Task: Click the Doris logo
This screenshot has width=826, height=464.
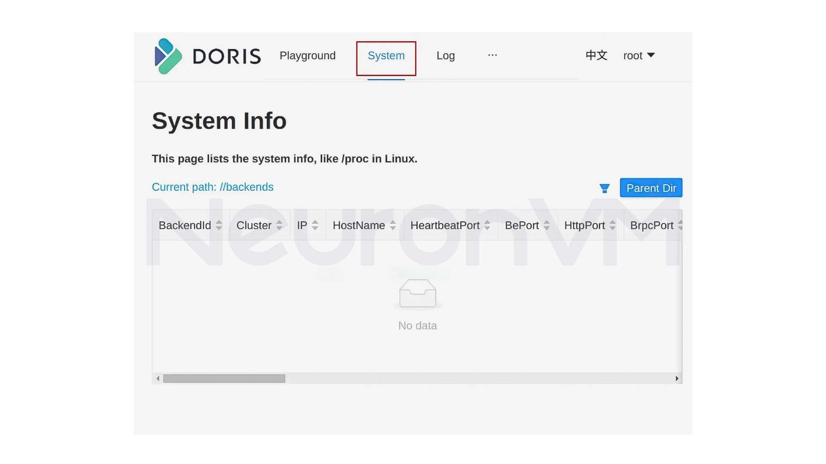Action: [207, 56]
